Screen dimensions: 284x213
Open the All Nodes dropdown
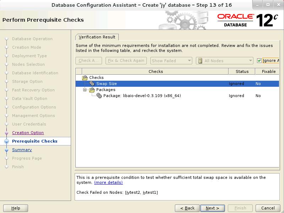pos(224,61)
